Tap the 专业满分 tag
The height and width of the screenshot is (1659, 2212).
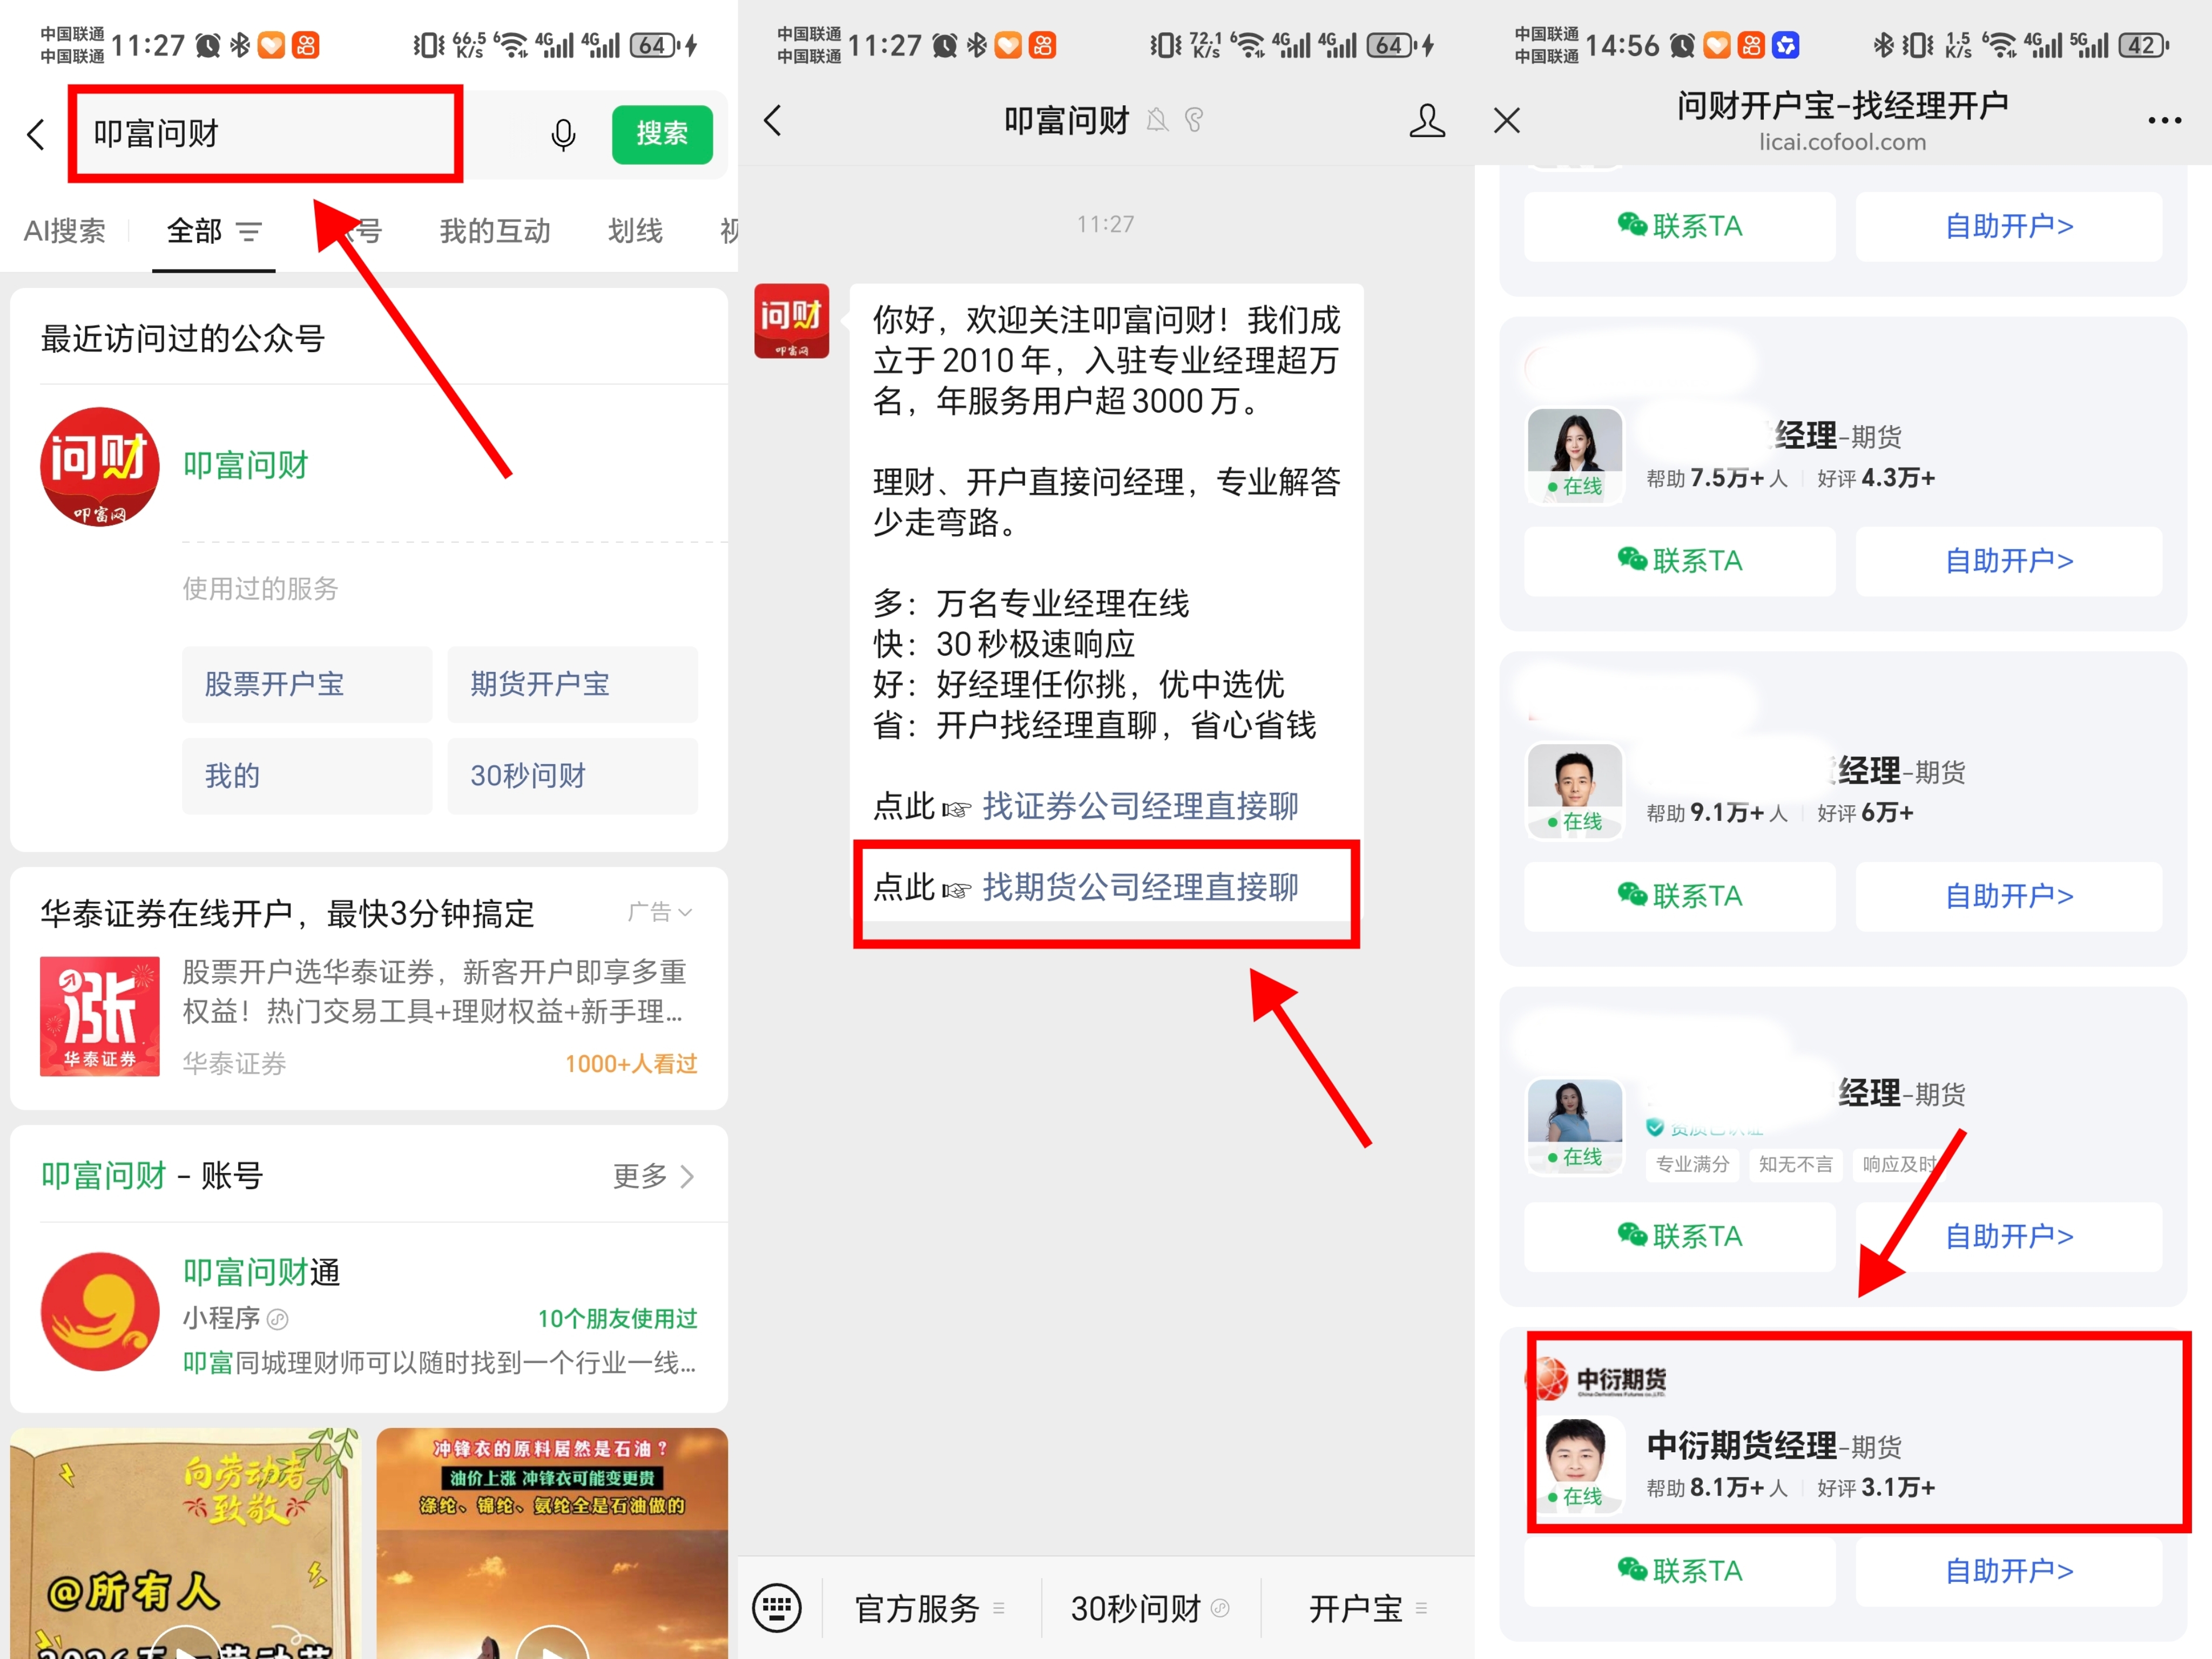pyautogui.click(x=1693, y=1164)
